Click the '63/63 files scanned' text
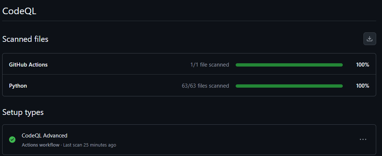 [x=205, y=86]
